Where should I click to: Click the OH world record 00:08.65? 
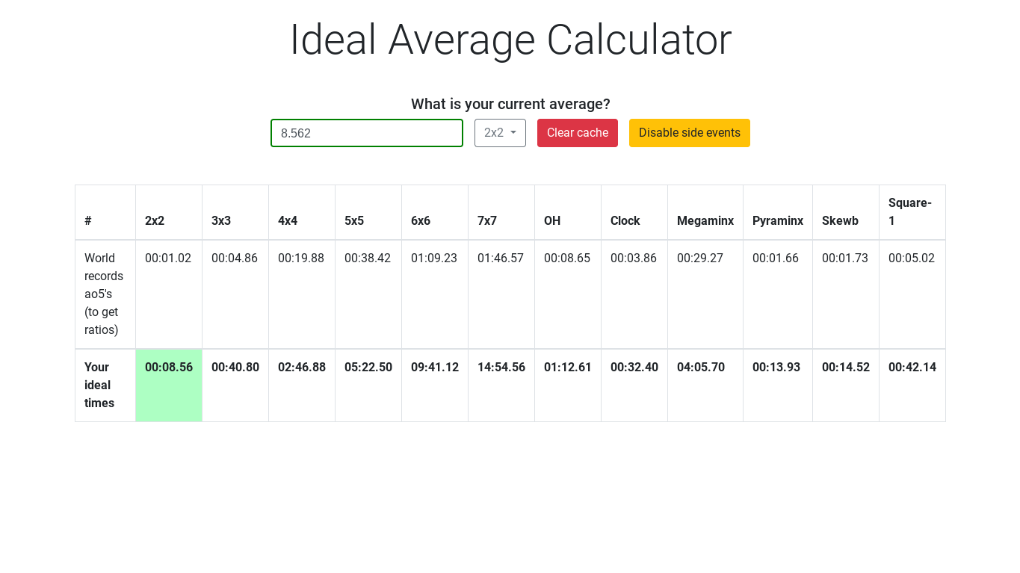(x=567, y=258)
